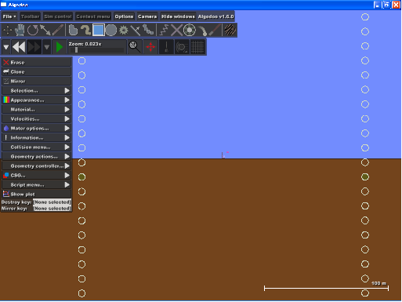Start simulation with green play button
Screen dimensions: 402x302
pos(60,47)
